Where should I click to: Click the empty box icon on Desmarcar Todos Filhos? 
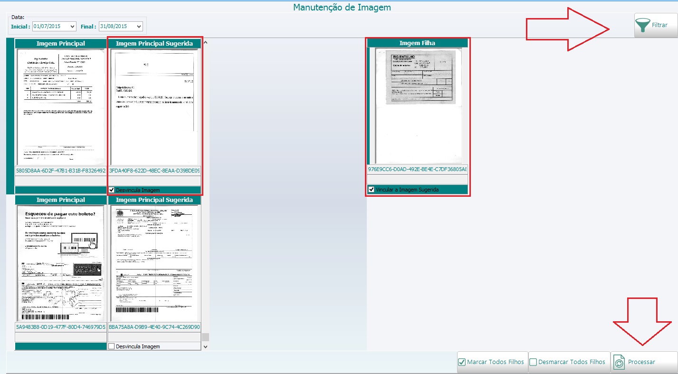pos(533,362)
